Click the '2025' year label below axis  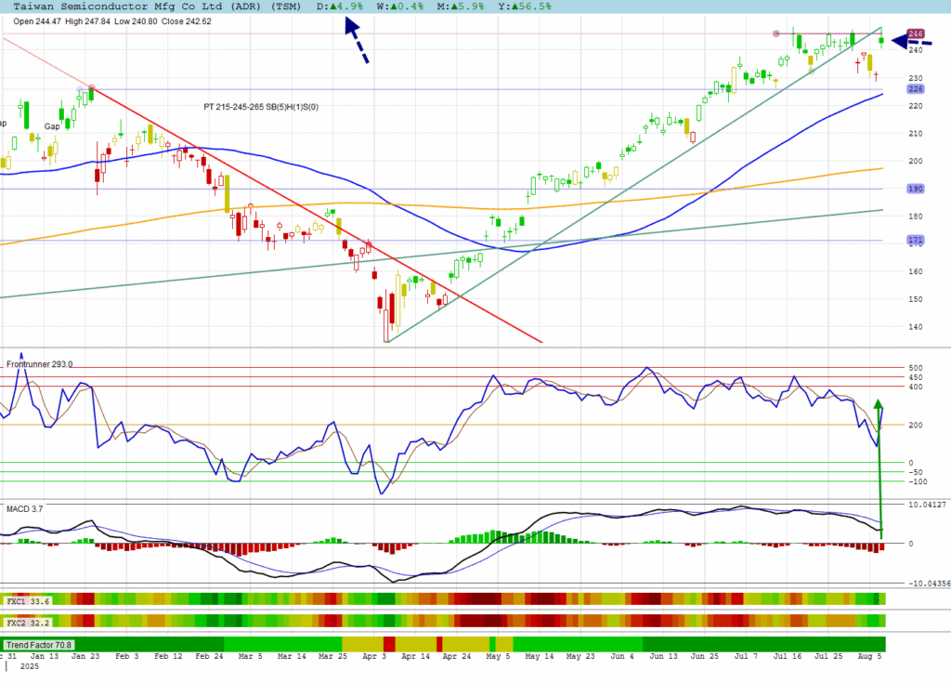pyautogui.click(x=29, y=666)
